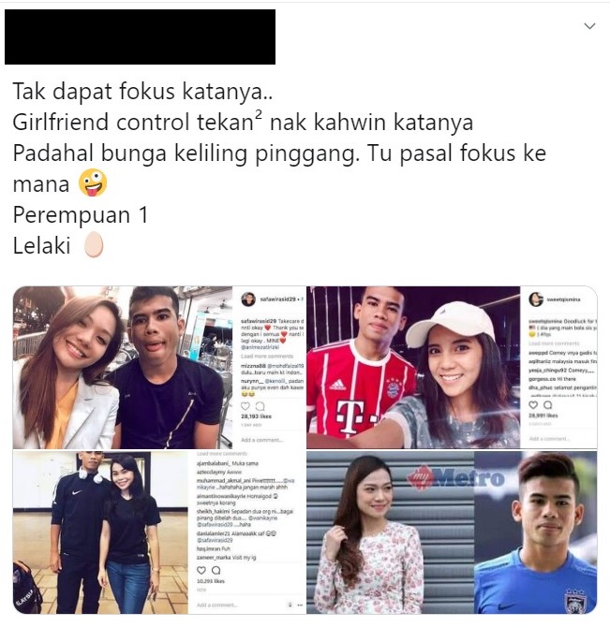
Task: Click the redacted tweet author header
Action: tap(140, 36)
